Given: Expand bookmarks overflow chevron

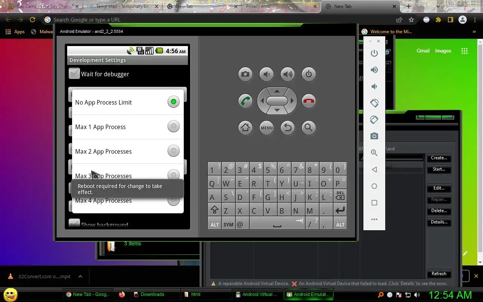Looking at the screenshot, I should pos(474,32).
